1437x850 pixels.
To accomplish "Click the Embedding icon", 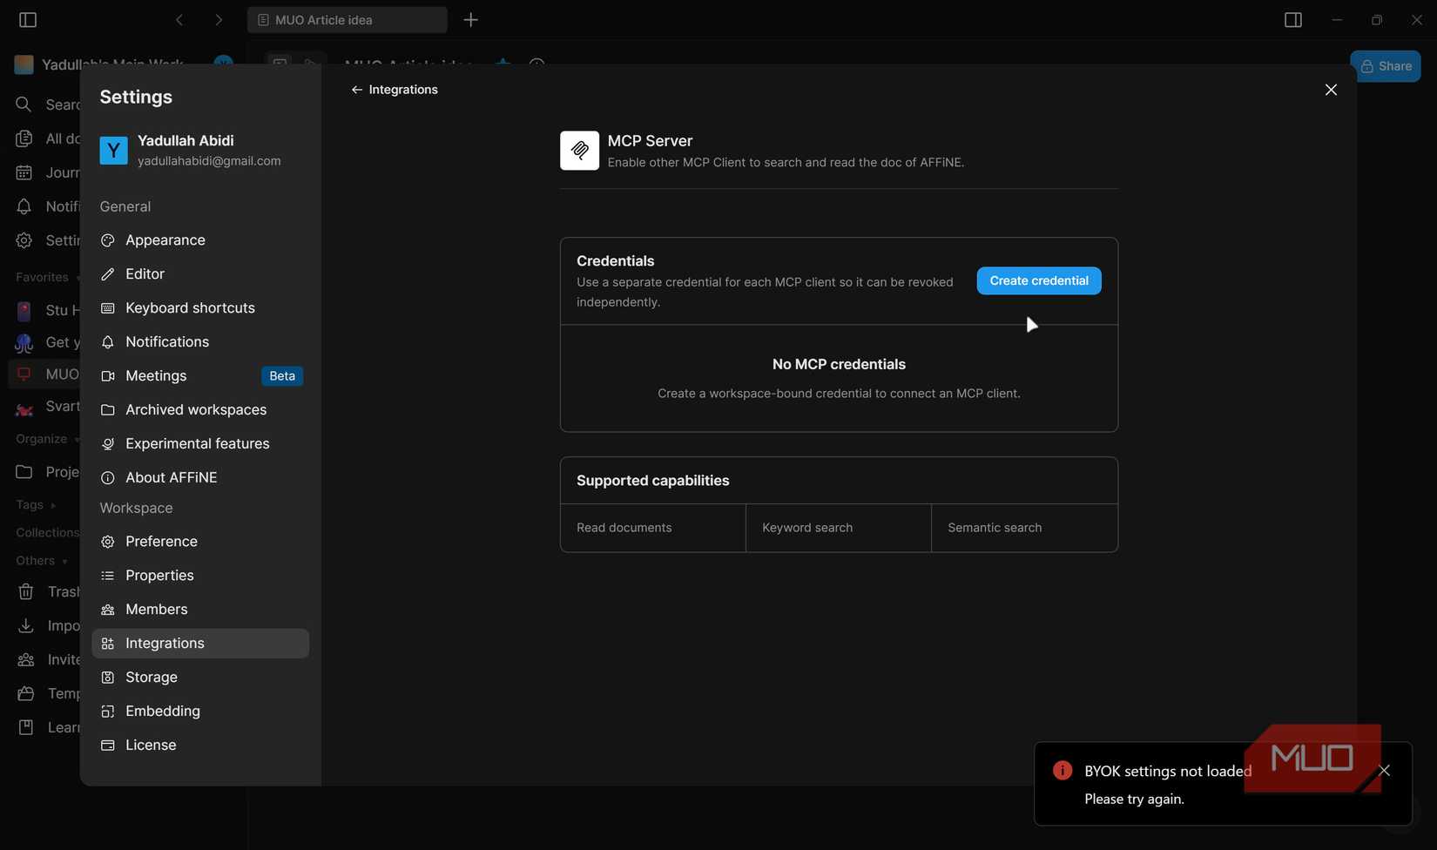I will point(108,712).
